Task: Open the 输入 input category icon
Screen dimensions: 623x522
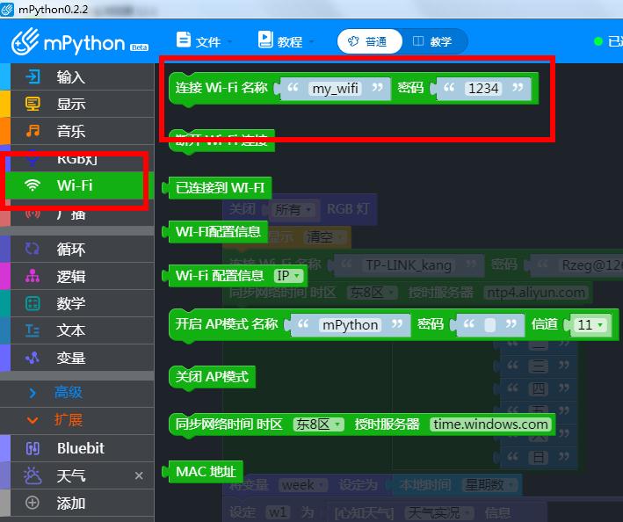Action: [x=33, y=76]
